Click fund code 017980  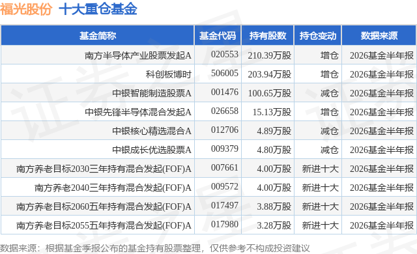(224, 225)
